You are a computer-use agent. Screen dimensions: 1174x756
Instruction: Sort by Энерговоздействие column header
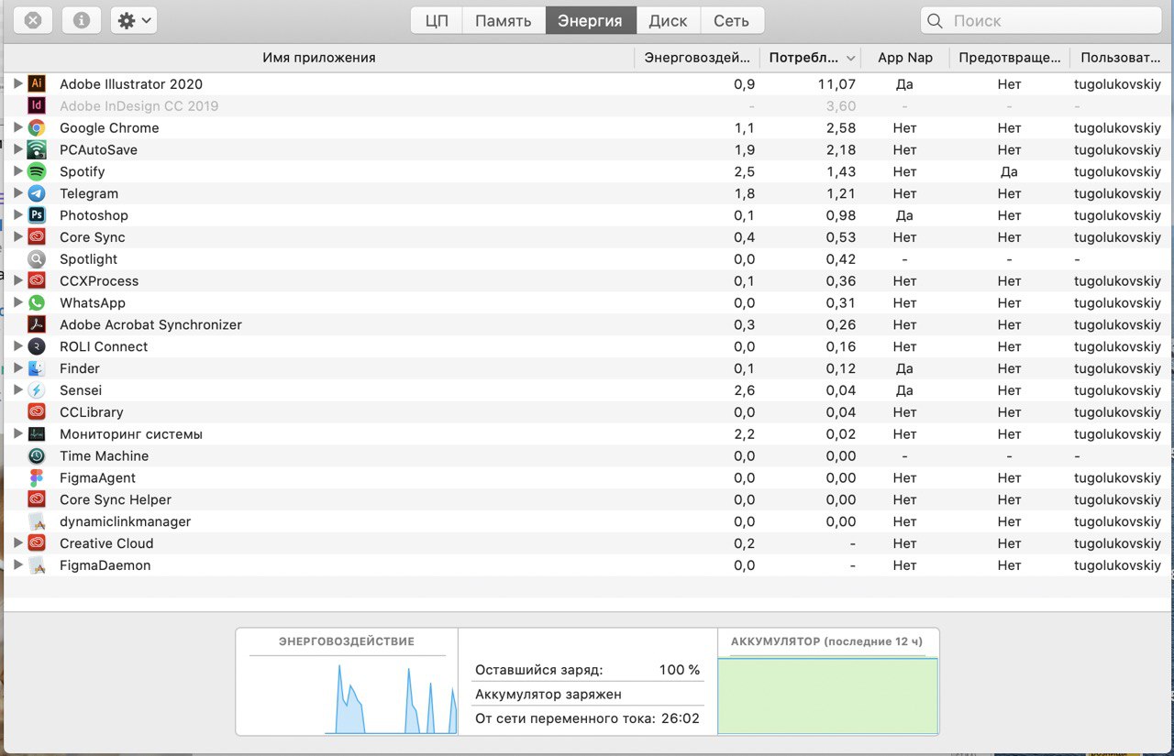697,58
